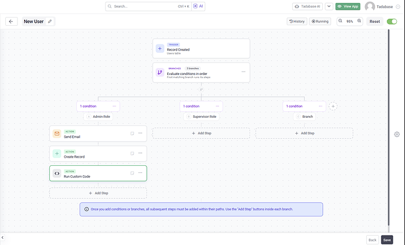Click the Send Email envelope icon
The image size is (405, 245).
pos(57,134)
